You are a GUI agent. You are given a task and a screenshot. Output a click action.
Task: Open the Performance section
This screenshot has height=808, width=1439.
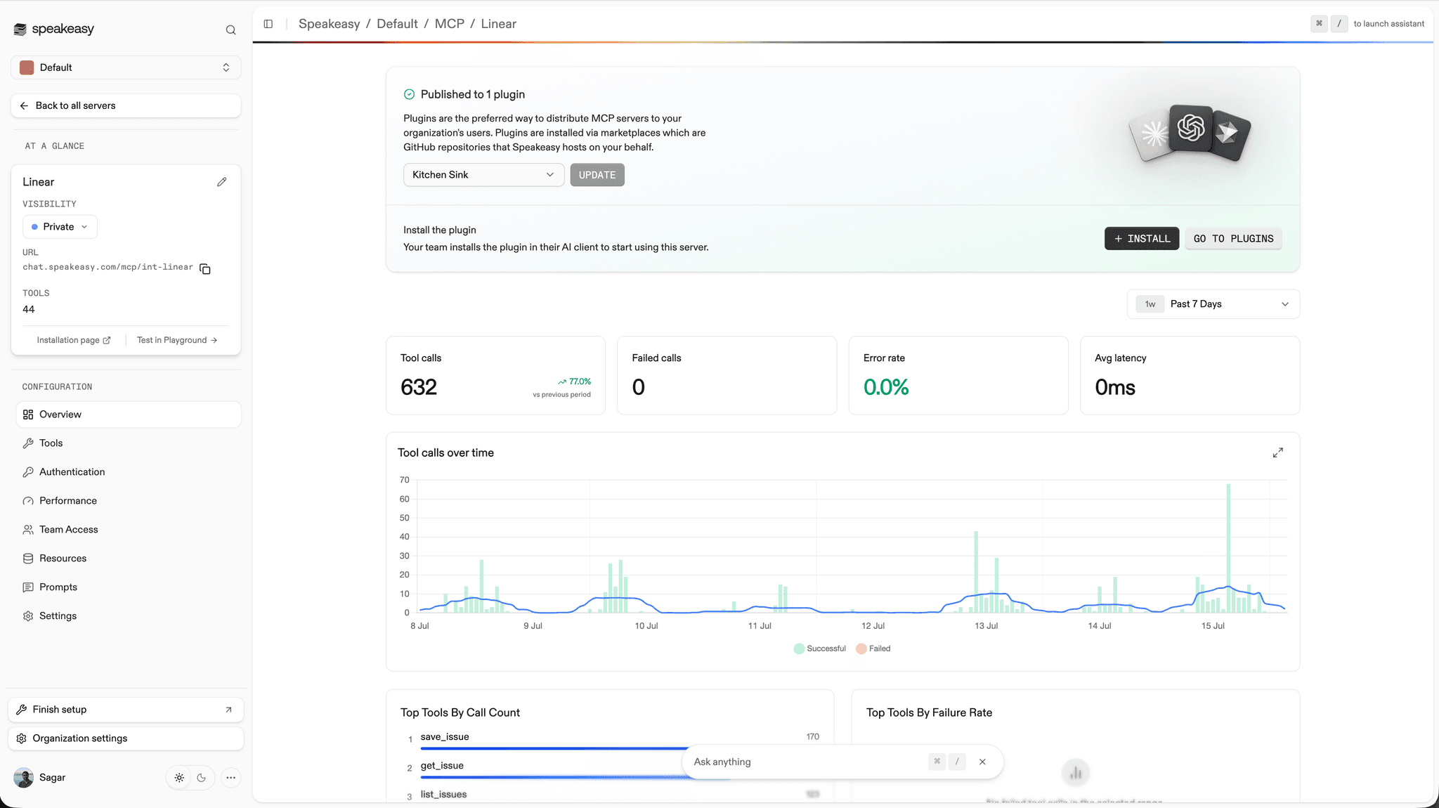coord(129,501)
